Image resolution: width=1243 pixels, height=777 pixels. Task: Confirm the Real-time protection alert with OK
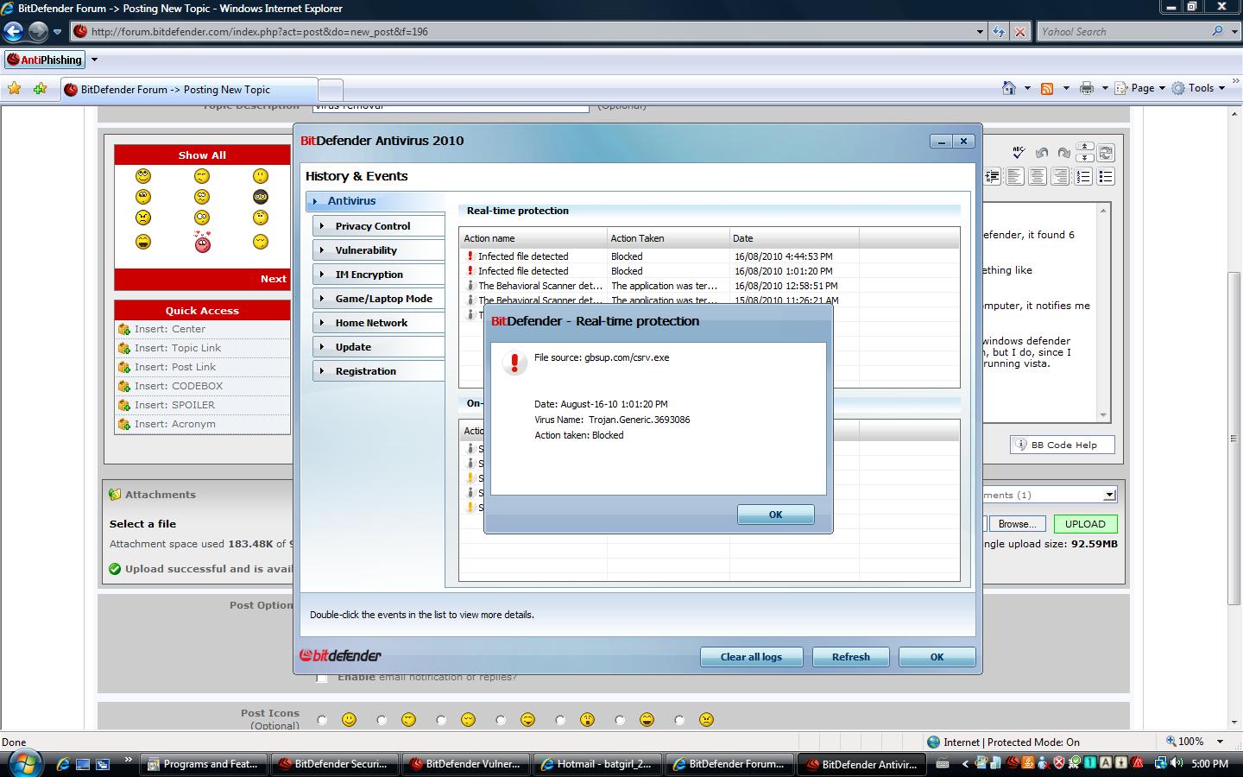pyautogui.click(x=775, y=515)
